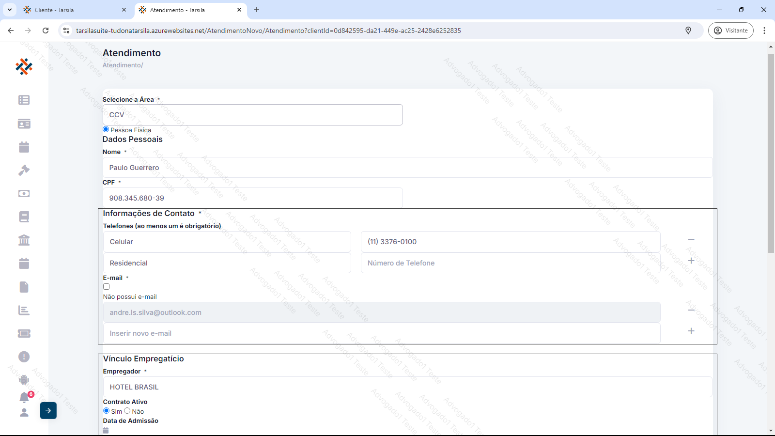Expand the sidebar with arrow button

tap(48, 411)
